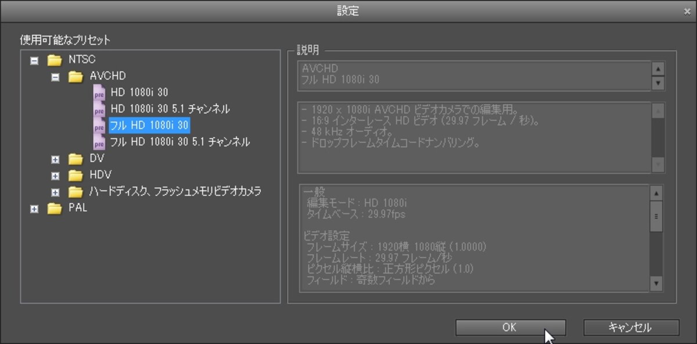This screenshot has height=344, width=697.
Task: Click the HDV folder icon
Action: click(76, 174)
